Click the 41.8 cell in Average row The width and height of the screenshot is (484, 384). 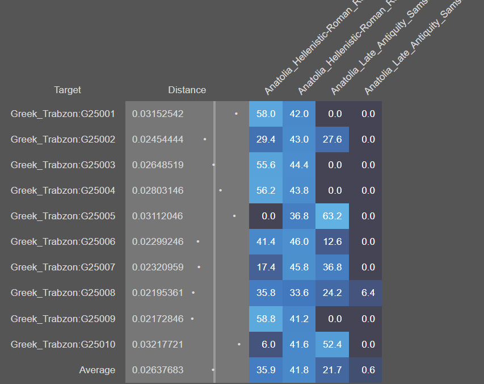click(x=299, y=370)
